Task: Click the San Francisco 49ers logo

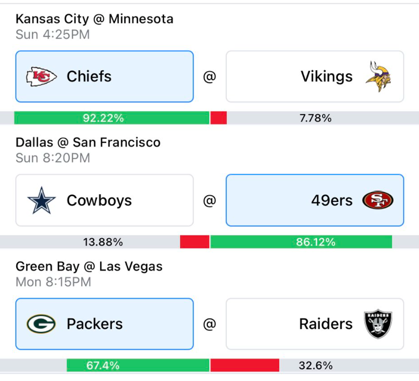Action: pos(378,200)
